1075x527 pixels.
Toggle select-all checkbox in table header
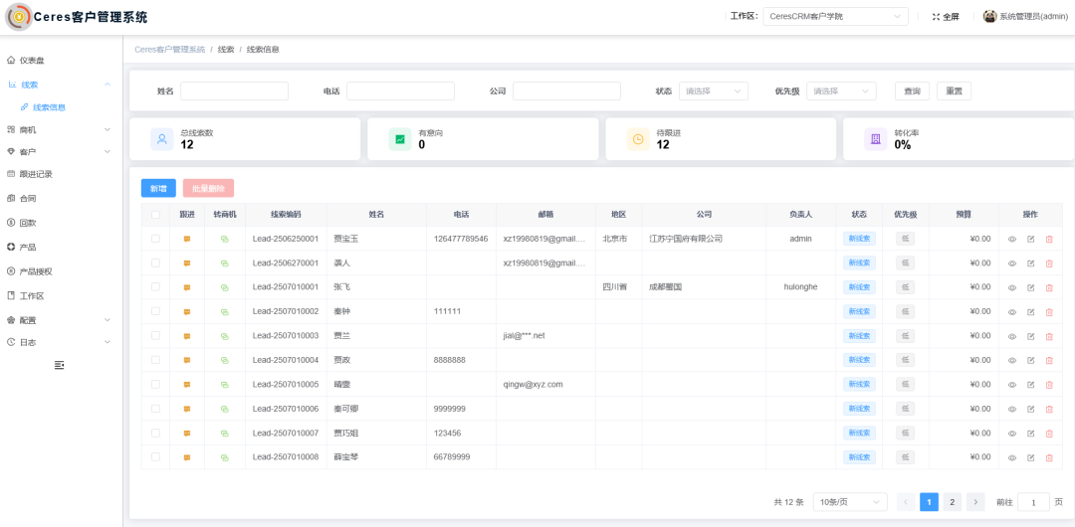point(155,215)
